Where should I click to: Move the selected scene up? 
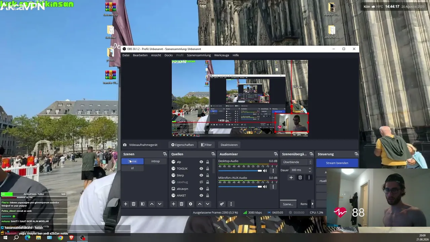(x=152, y=204)
